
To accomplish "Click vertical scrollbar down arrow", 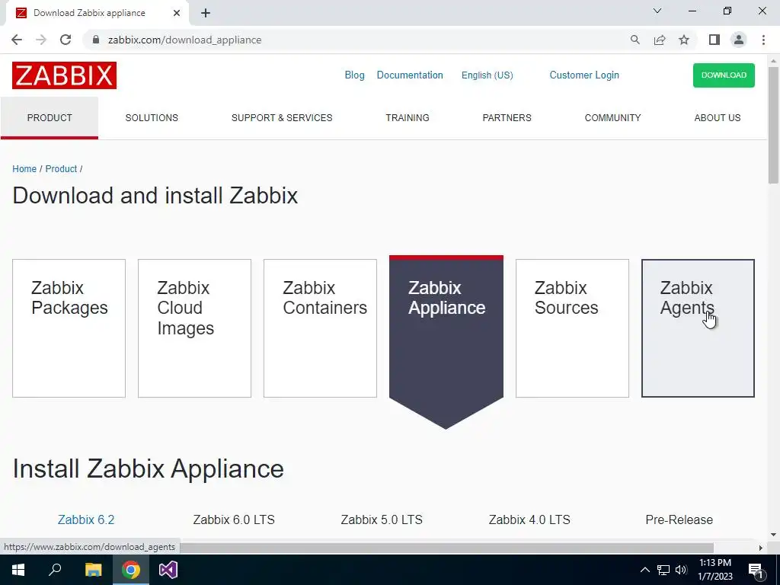I will point(773,535).
